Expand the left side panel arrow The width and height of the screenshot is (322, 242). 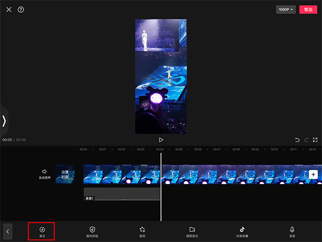coord(4,121)
